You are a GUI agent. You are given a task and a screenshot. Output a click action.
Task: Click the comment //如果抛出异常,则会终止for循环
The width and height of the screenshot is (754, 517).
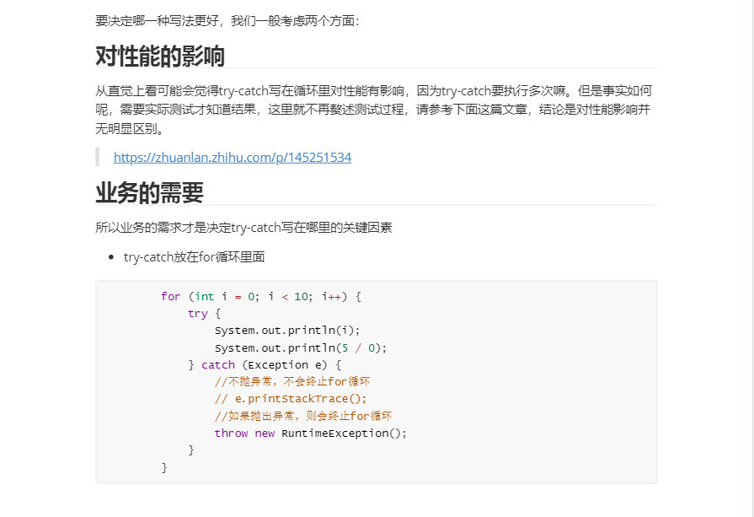[x=303, y=416]
